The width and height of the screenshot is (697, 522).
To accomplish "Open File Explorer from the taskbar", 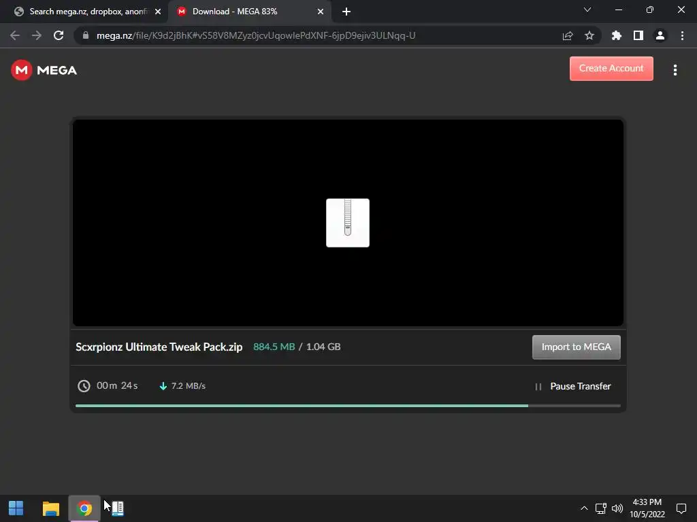I will pos(50,508).
